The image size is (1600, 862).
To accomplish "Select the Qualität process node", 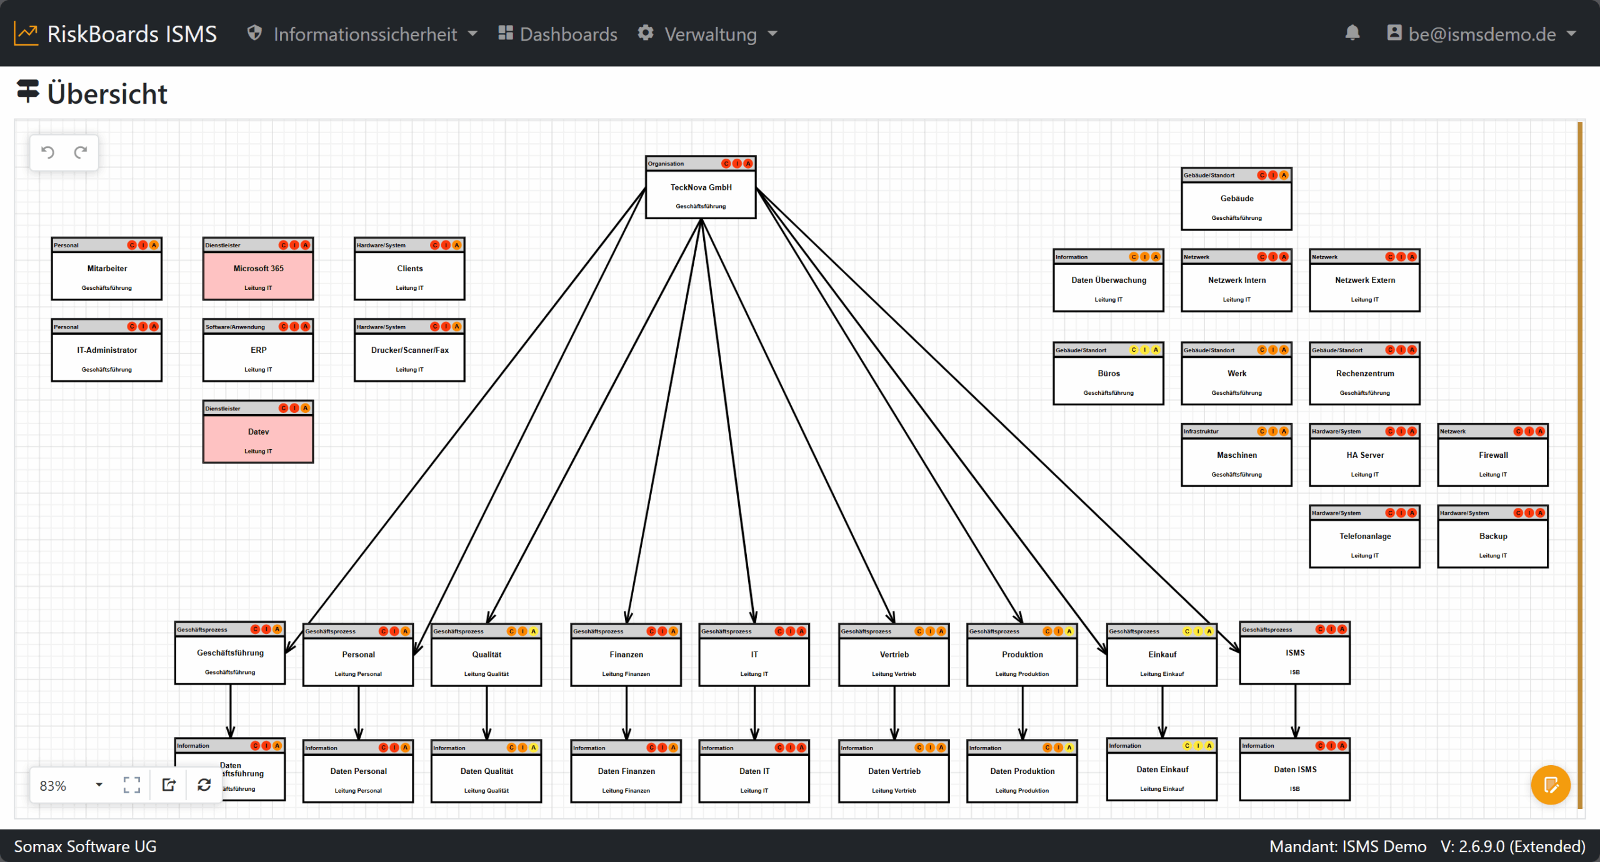I will click(486, 655).
